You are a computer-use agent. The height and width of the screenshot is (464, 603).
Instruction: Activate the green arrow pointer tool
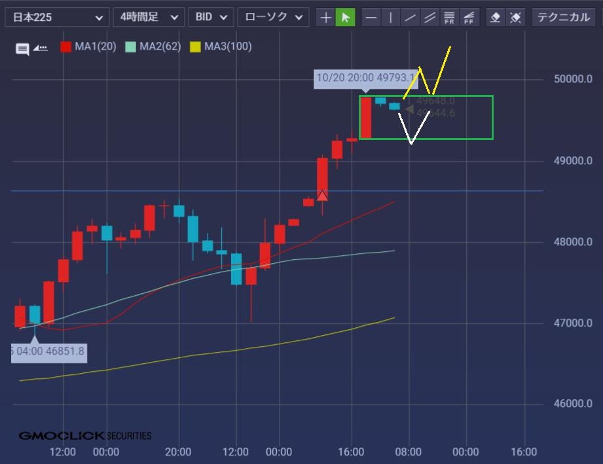click(x=345, y=18)
